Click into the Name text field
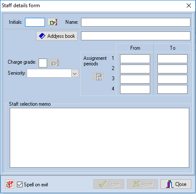The height and width of the screenshot is (194, 196). [136, 22]
